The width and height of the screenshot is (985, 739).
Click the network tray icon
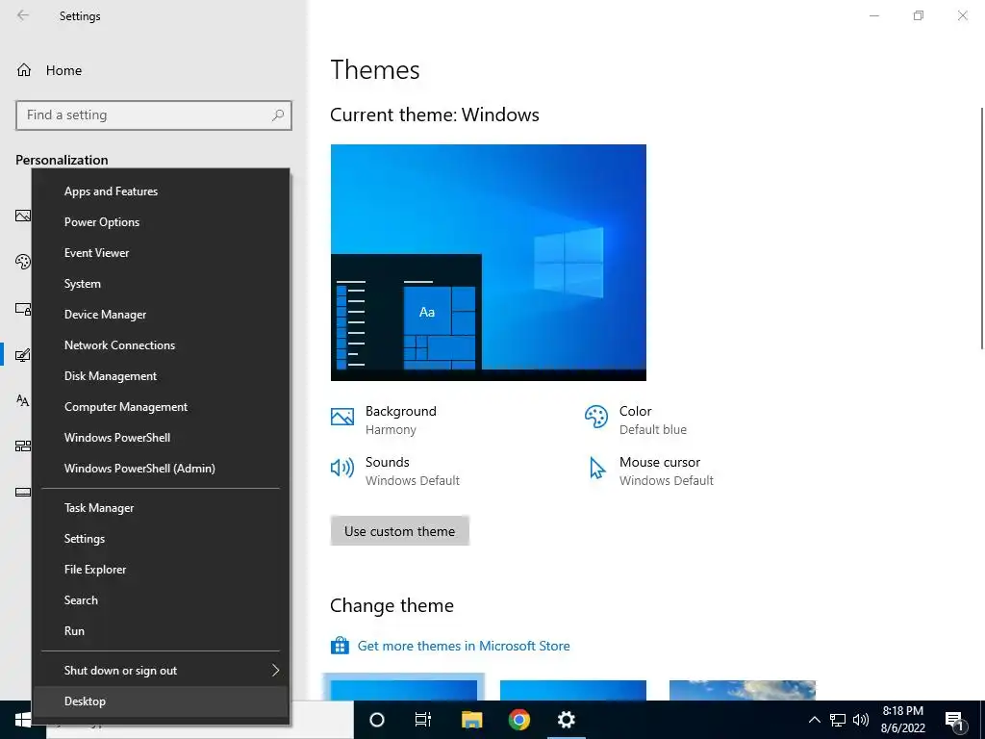(x=838, y=720)
